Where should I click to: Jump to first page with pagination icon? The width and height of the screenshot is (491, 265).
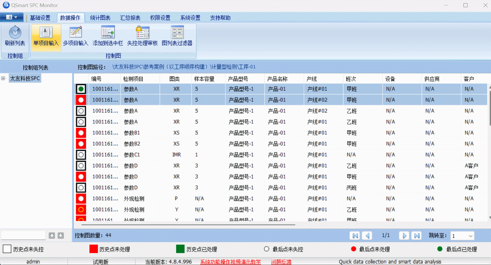tap(355, 235)
